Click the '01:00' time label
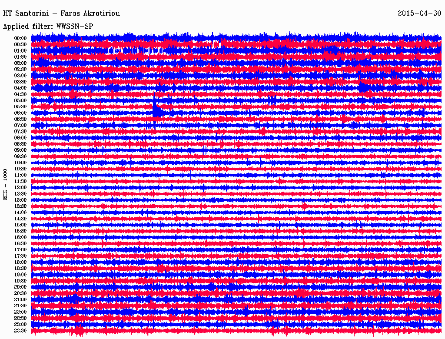The image size is (445, 339). pyautogui.click(x=20, y=50)
